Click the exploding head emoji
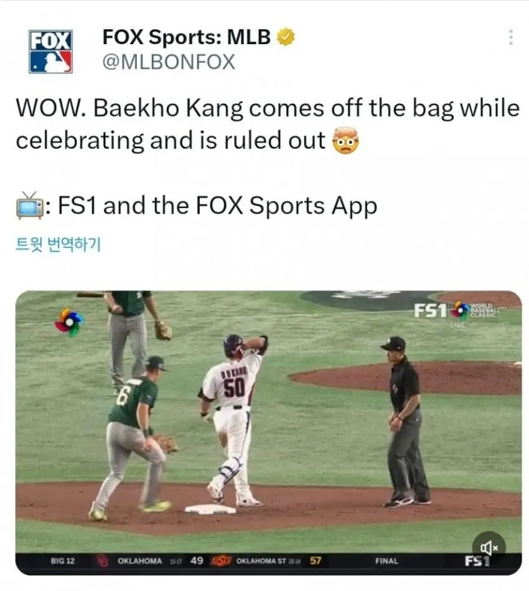 [x=345, y=141]
